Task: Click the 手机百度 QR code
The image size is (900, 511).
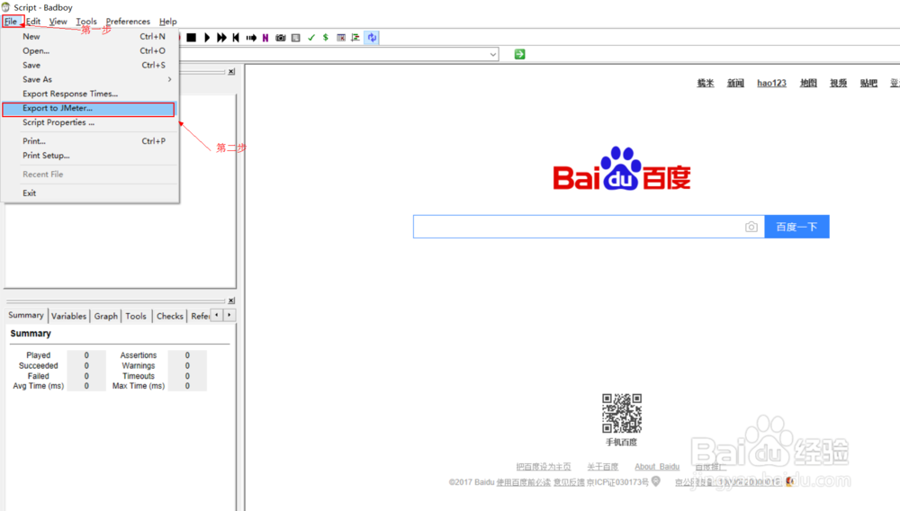Action: click(622, 413)
